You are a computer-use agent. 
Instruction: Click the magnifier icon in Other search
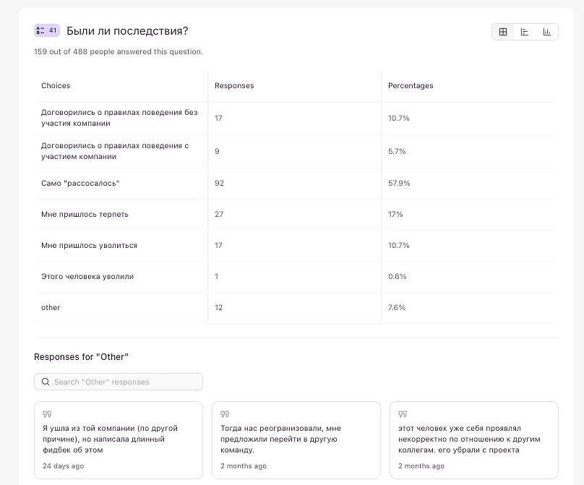coord(46,382)
